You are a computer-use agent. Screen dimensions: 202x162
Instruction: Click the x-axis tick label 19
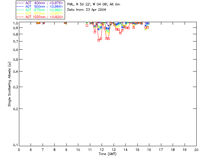point(185,150)
